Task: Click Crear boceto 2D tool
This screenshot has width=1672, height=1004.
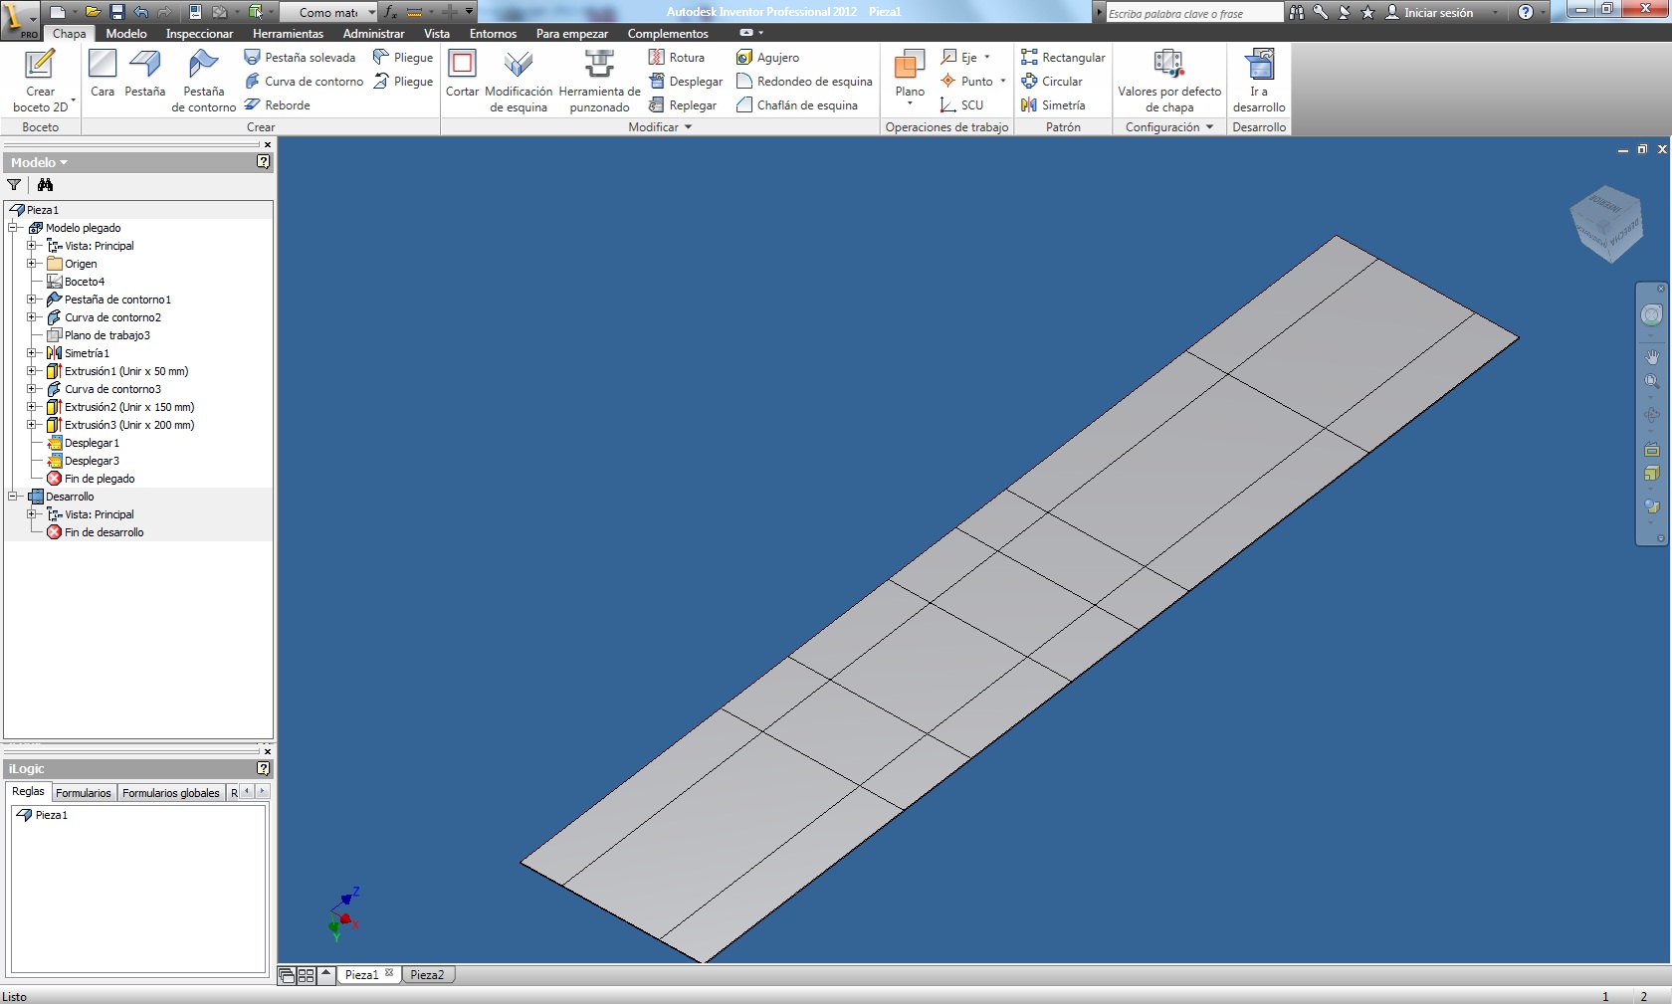Action: pos(40,81)
